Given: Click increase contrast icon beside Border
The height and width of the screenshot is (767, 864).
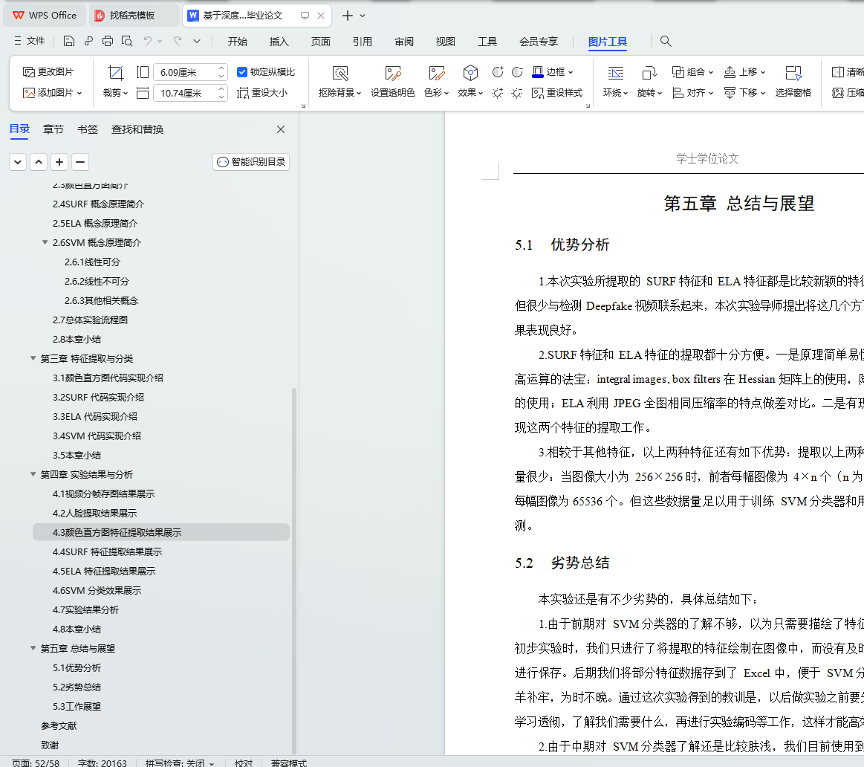Looking at the screenshot, I should 498,72.
